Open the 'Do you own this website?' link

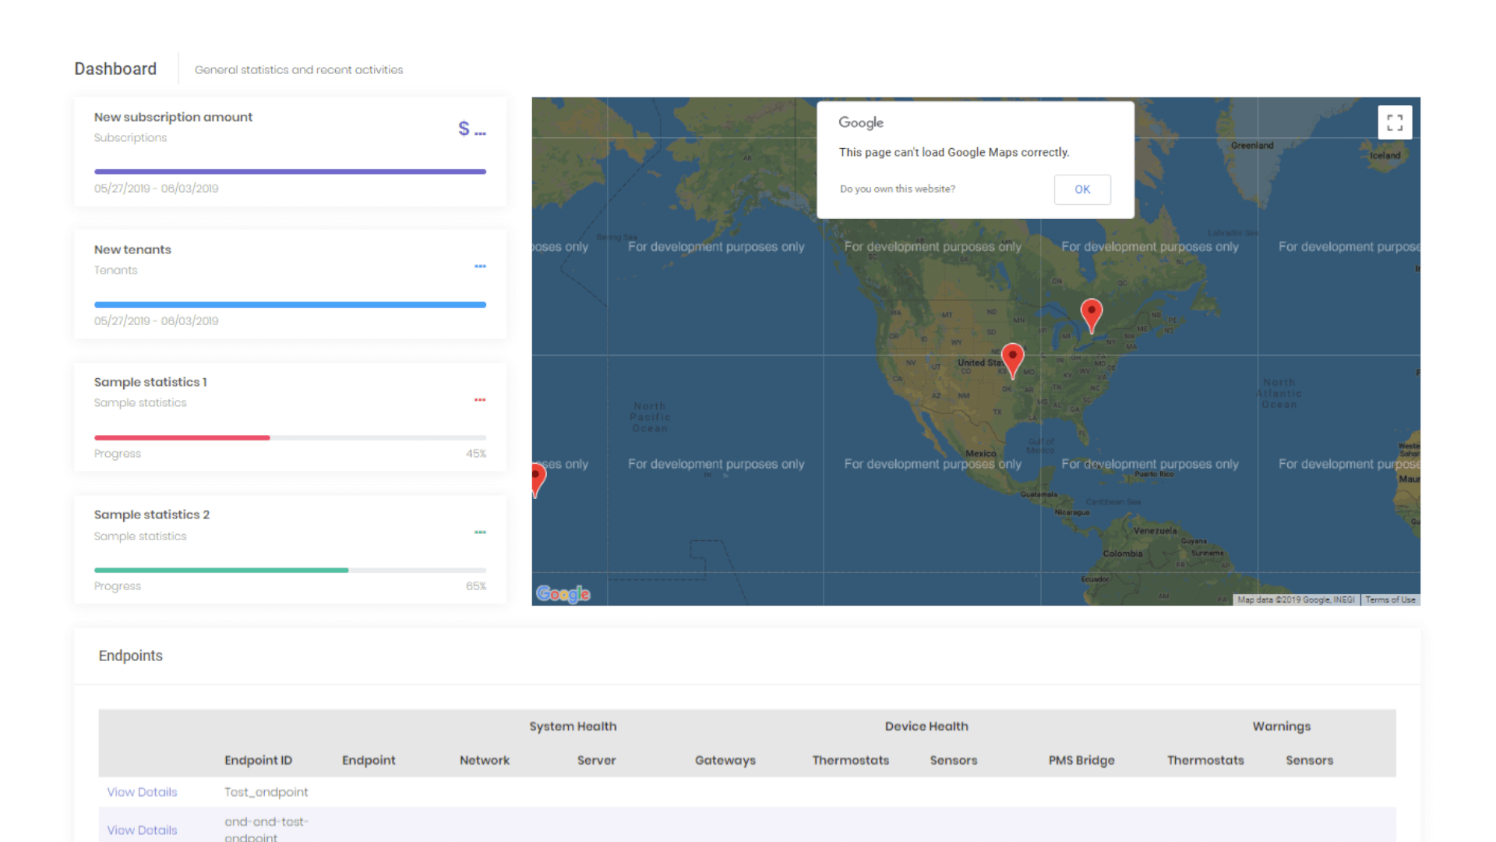tap(898, 189)
